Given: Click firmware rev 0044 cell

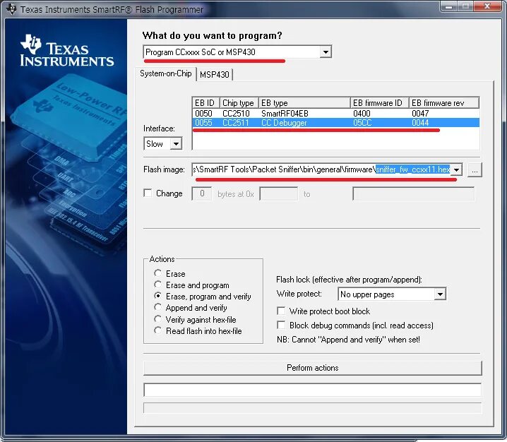Looking at the screenshot, I should point(420,123).
